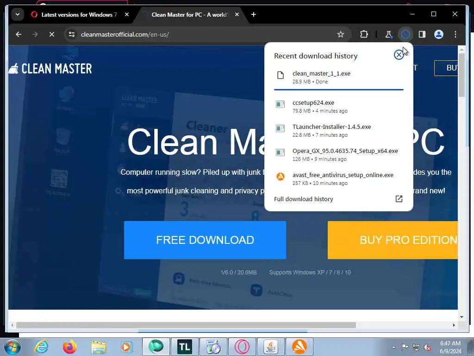474x356 pixels.
Task: Click the clean_master_1_1.exe file icon
Action: coord(281,75)
